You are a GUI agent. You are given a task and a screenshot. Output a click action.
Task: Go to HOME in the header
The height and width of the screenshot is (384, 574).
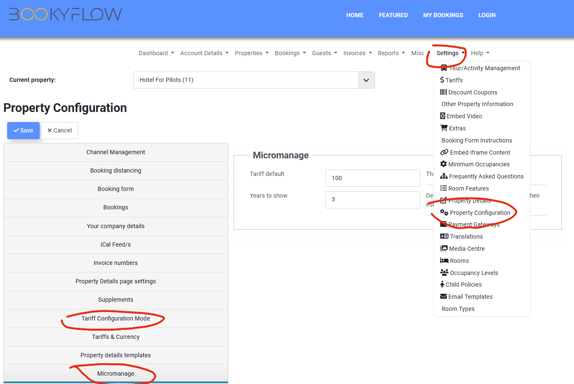355,15
